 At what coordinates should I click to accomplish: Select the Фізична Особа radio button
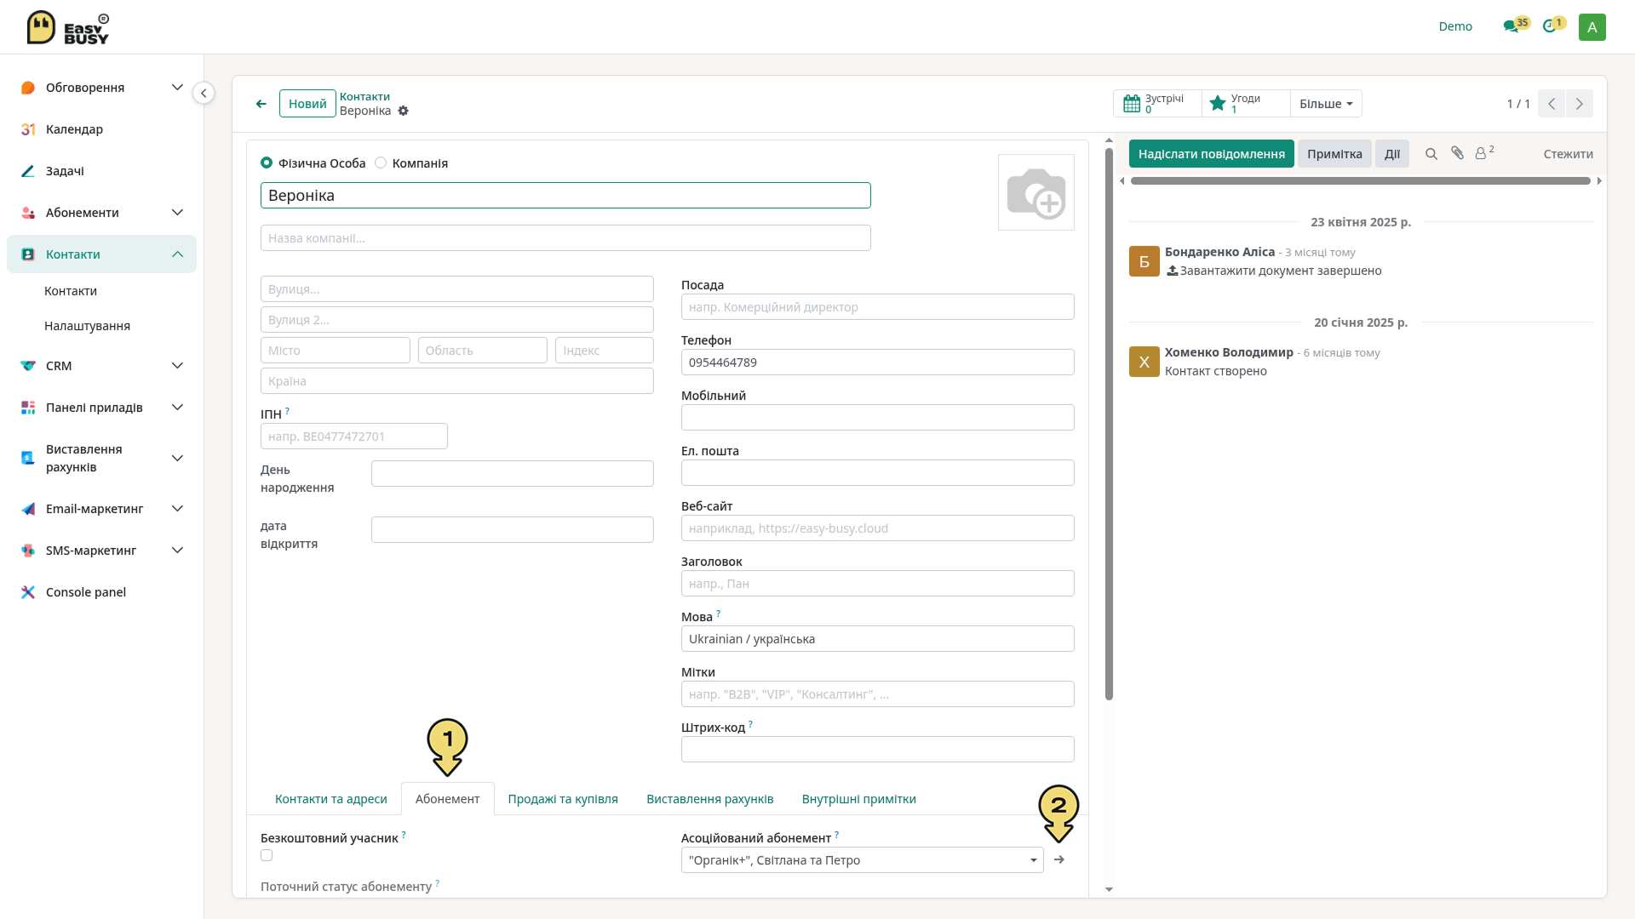pos(267,163)
